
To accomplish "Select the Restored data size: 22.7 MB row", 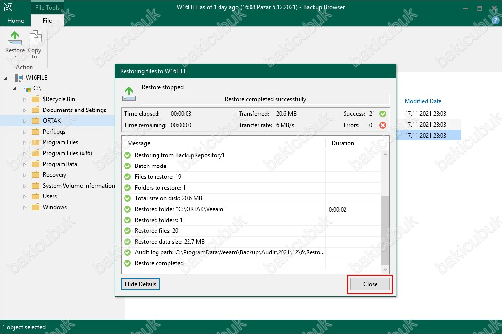I will pyautogui.click(x=251, y=242).
